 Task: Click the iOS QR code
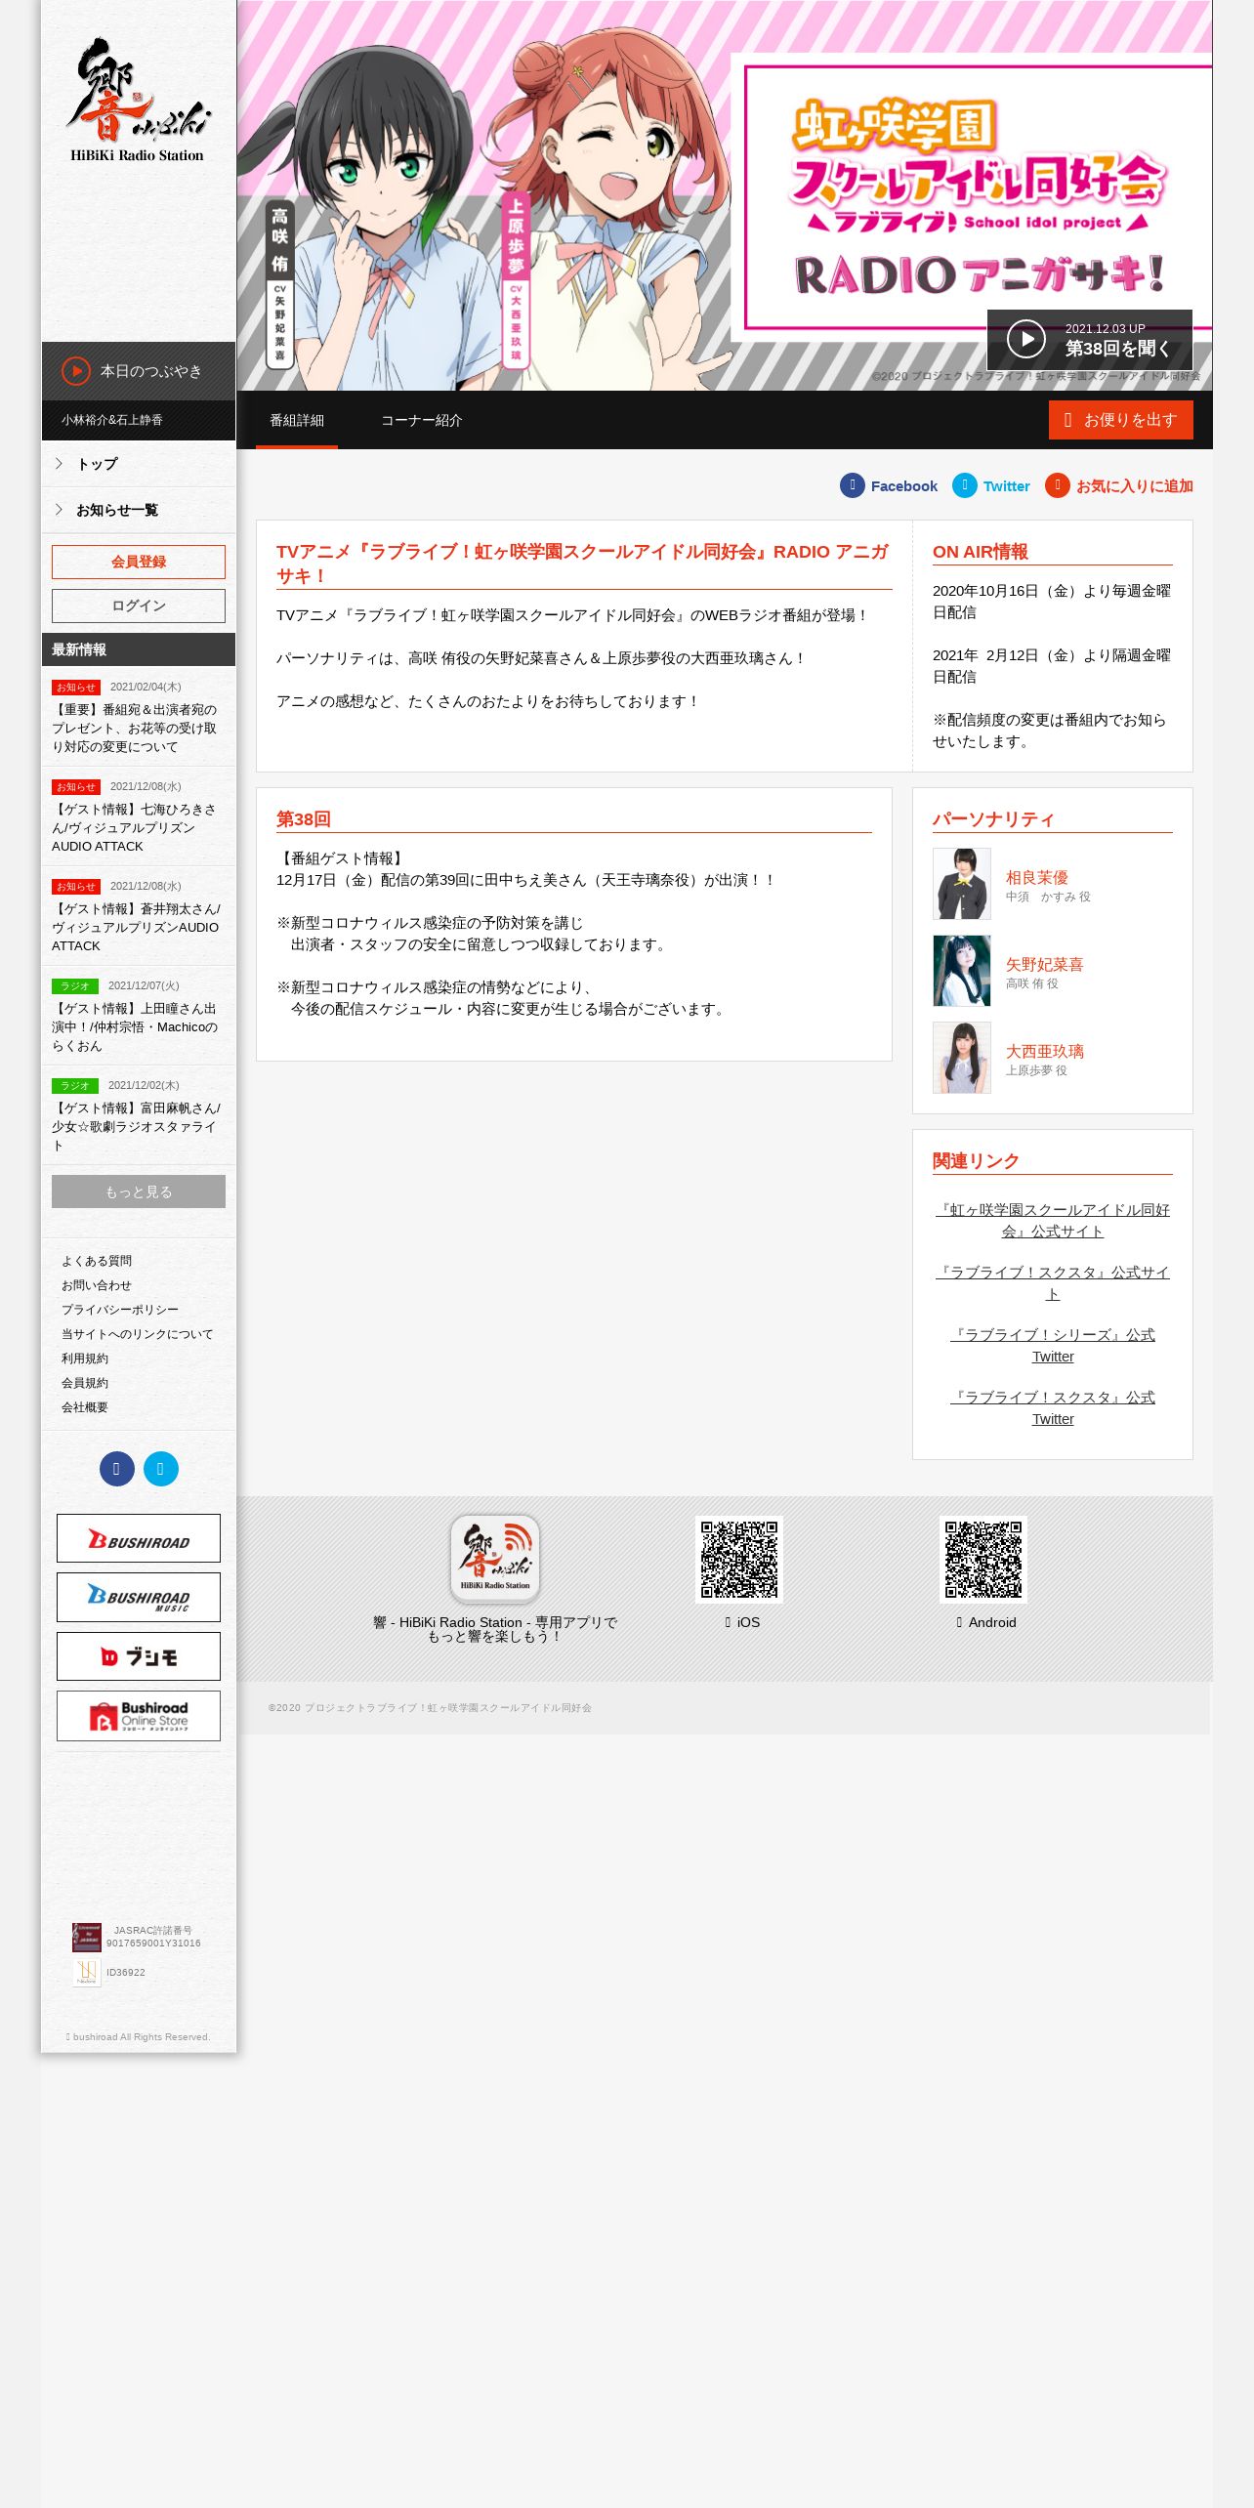point(739,1560)
